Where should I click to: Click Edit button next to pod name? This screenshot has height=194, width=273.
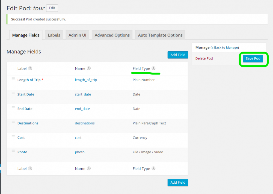point(52,8)
